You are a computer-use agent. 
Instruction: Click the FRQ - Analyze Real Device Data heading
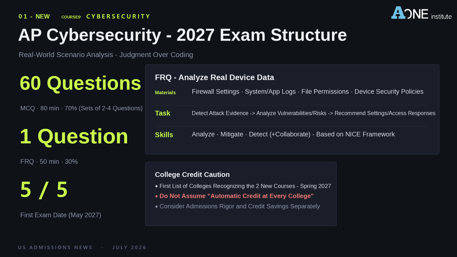click(215, 78)
